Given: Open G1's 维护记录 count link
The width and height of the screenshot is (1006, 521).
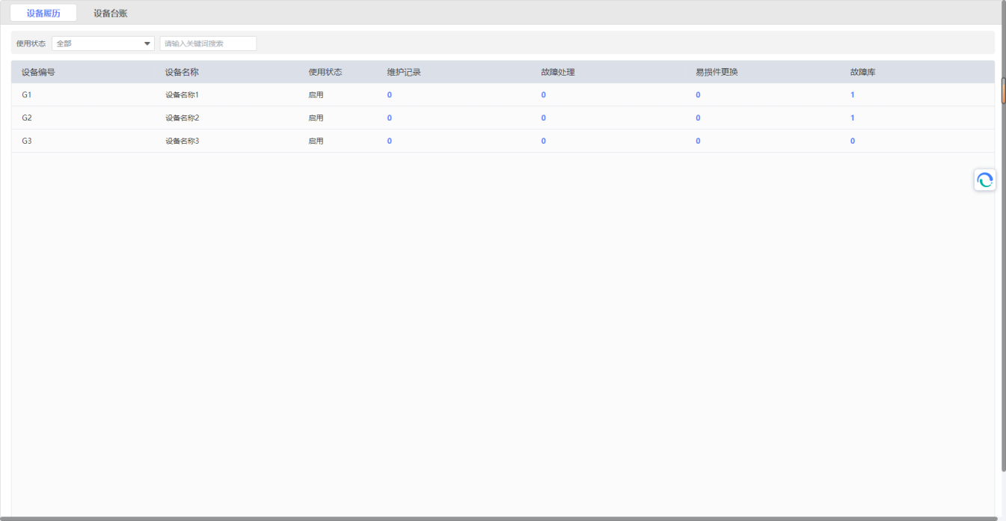Looking at the screenshot, I should (x=390, y=95).
